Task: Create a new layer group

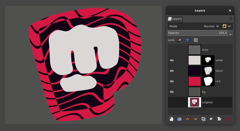Action: 179,119
